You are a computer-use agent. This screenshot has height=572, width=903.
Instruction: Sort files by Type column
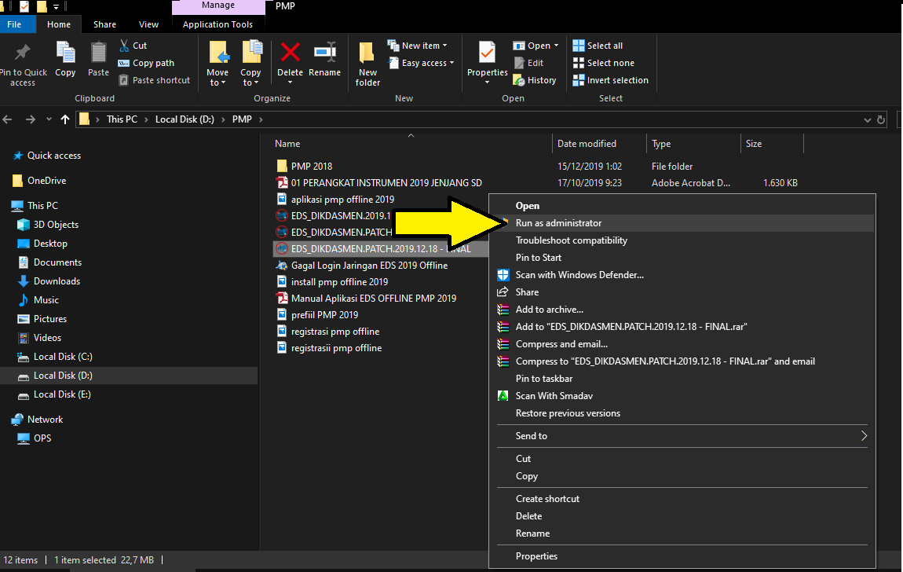pos(661,144)
